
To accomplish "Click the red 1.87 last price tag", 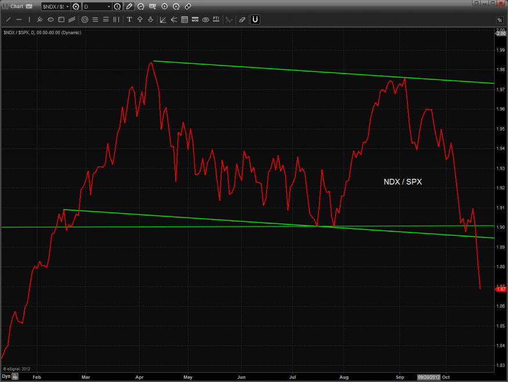I will [500, 289].
